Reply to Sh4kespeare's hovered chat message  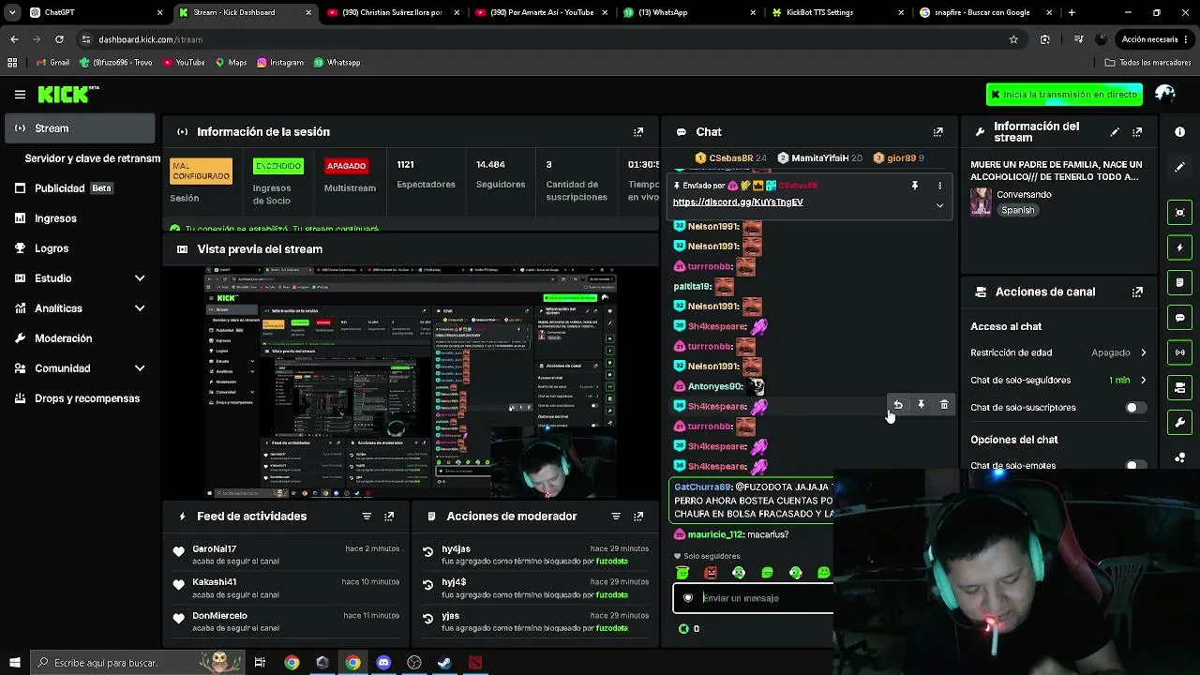tap(898, 405)
